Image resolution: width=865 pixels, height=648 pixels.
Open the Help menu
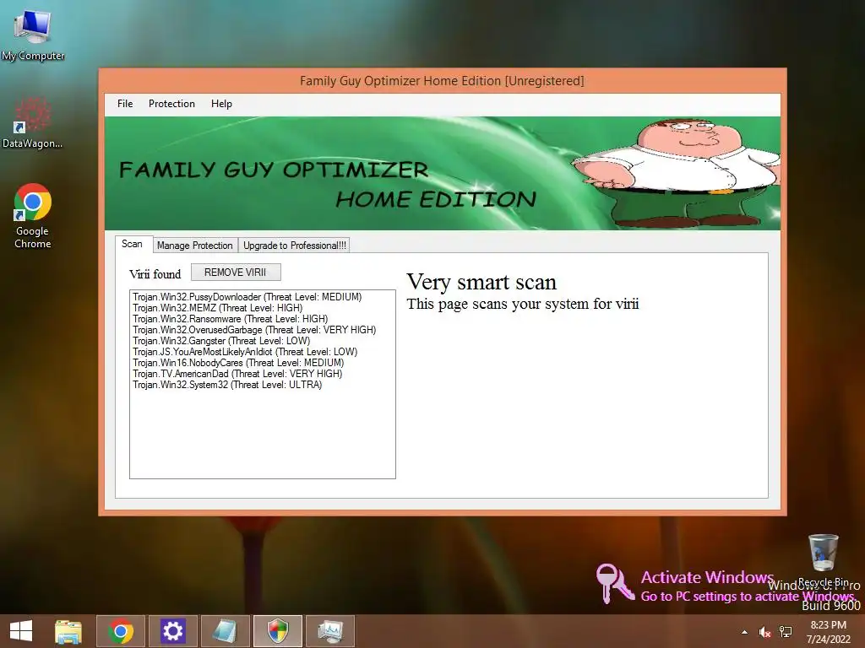pyautogui.click(x=221, y=104)
